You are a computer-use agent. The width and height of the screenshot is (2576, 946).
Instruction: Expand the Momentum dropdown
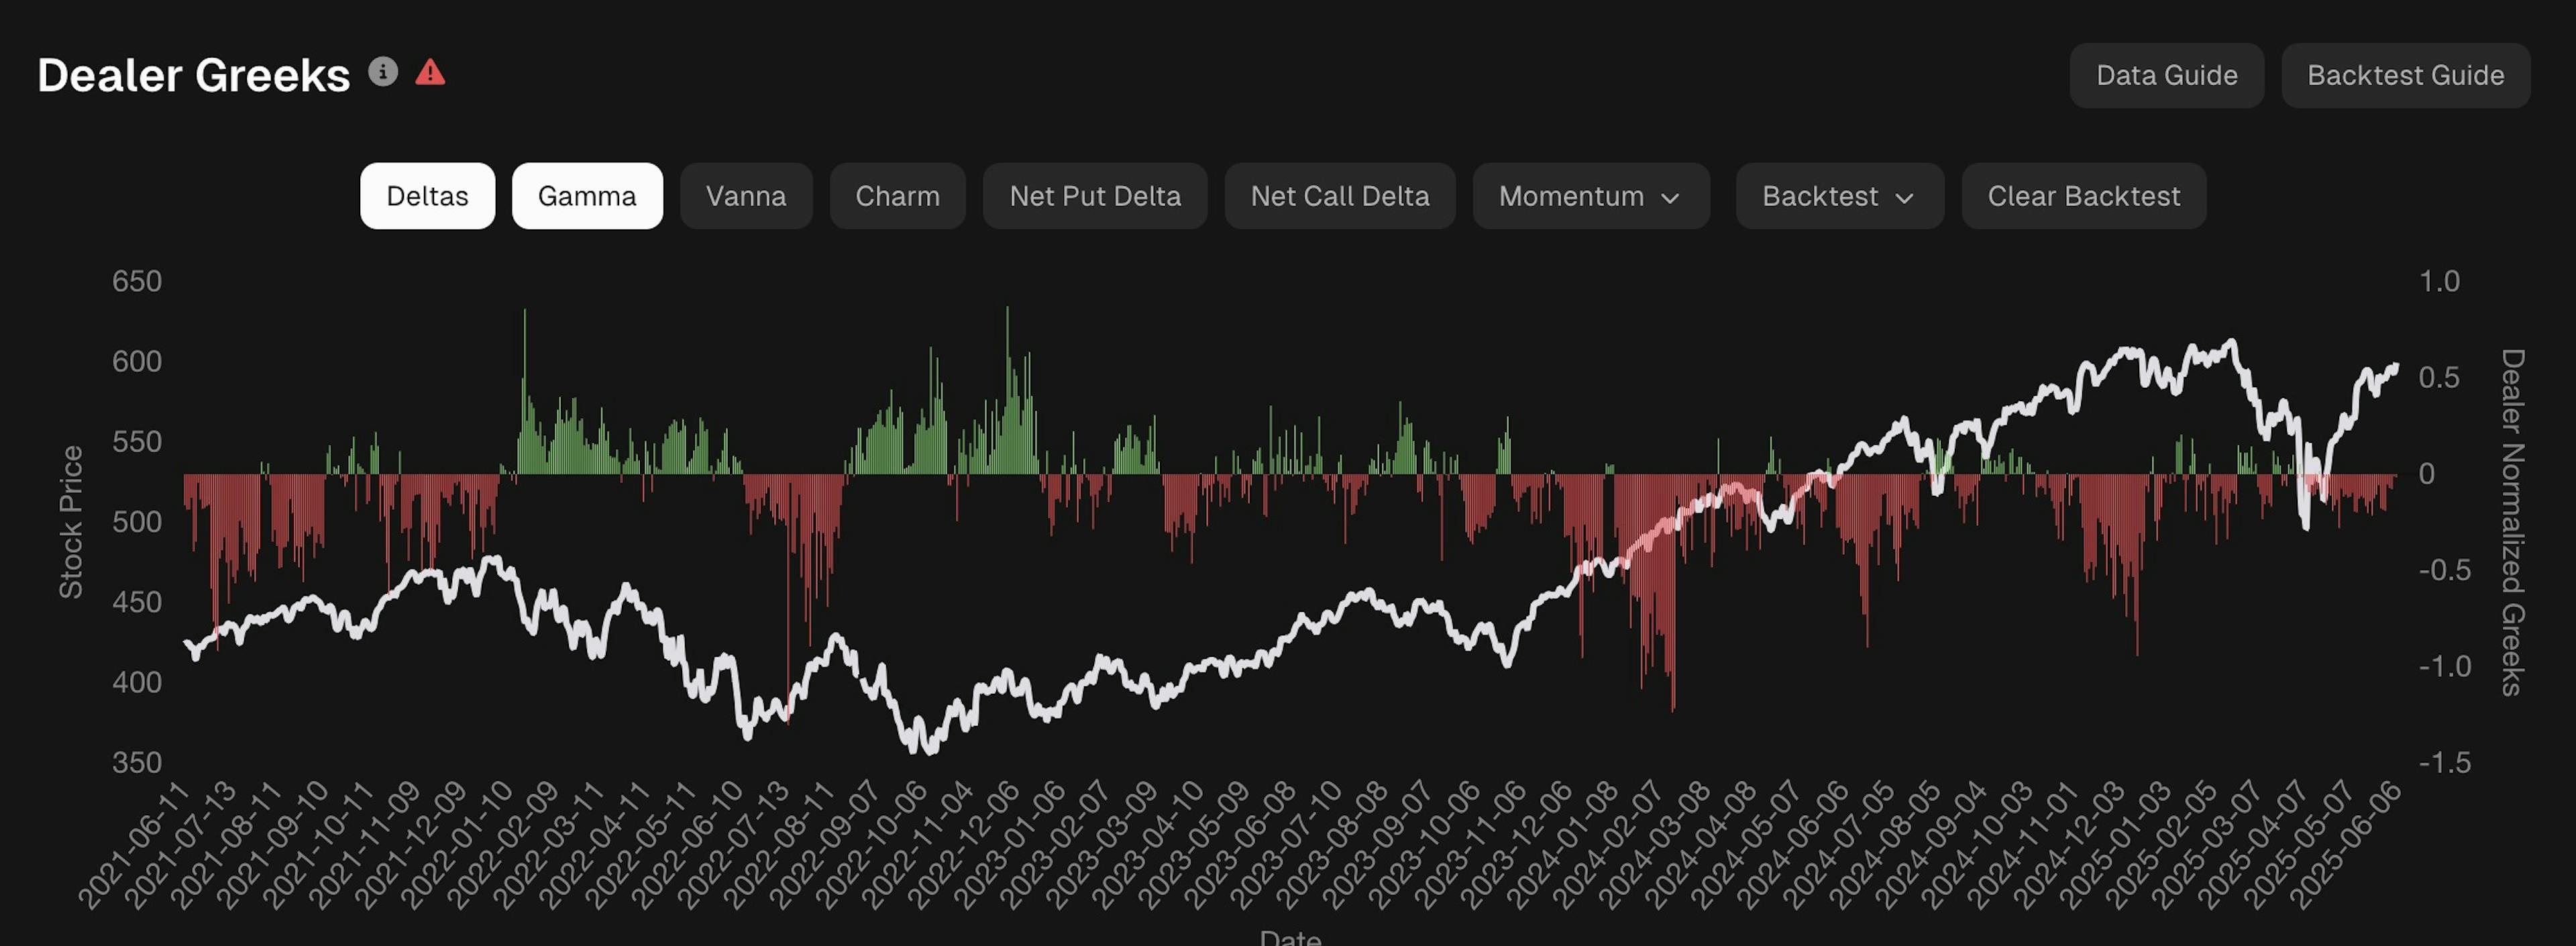(1590, 196)
